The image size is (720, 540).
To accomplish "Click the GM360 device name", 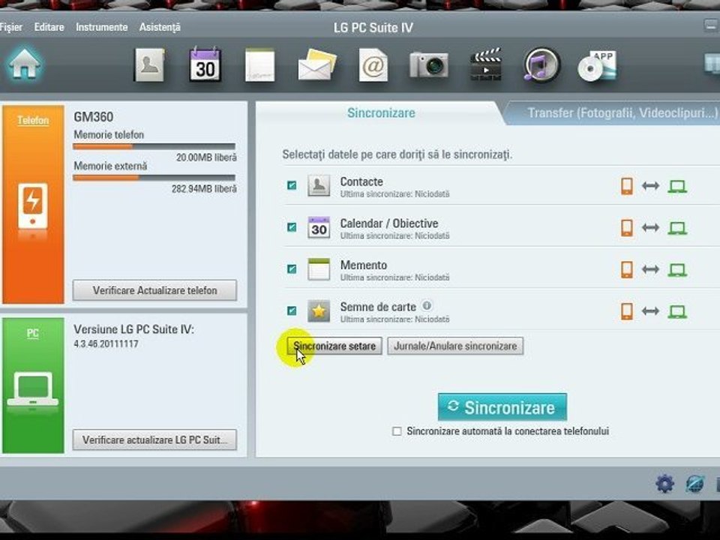I will coord(93,117).
